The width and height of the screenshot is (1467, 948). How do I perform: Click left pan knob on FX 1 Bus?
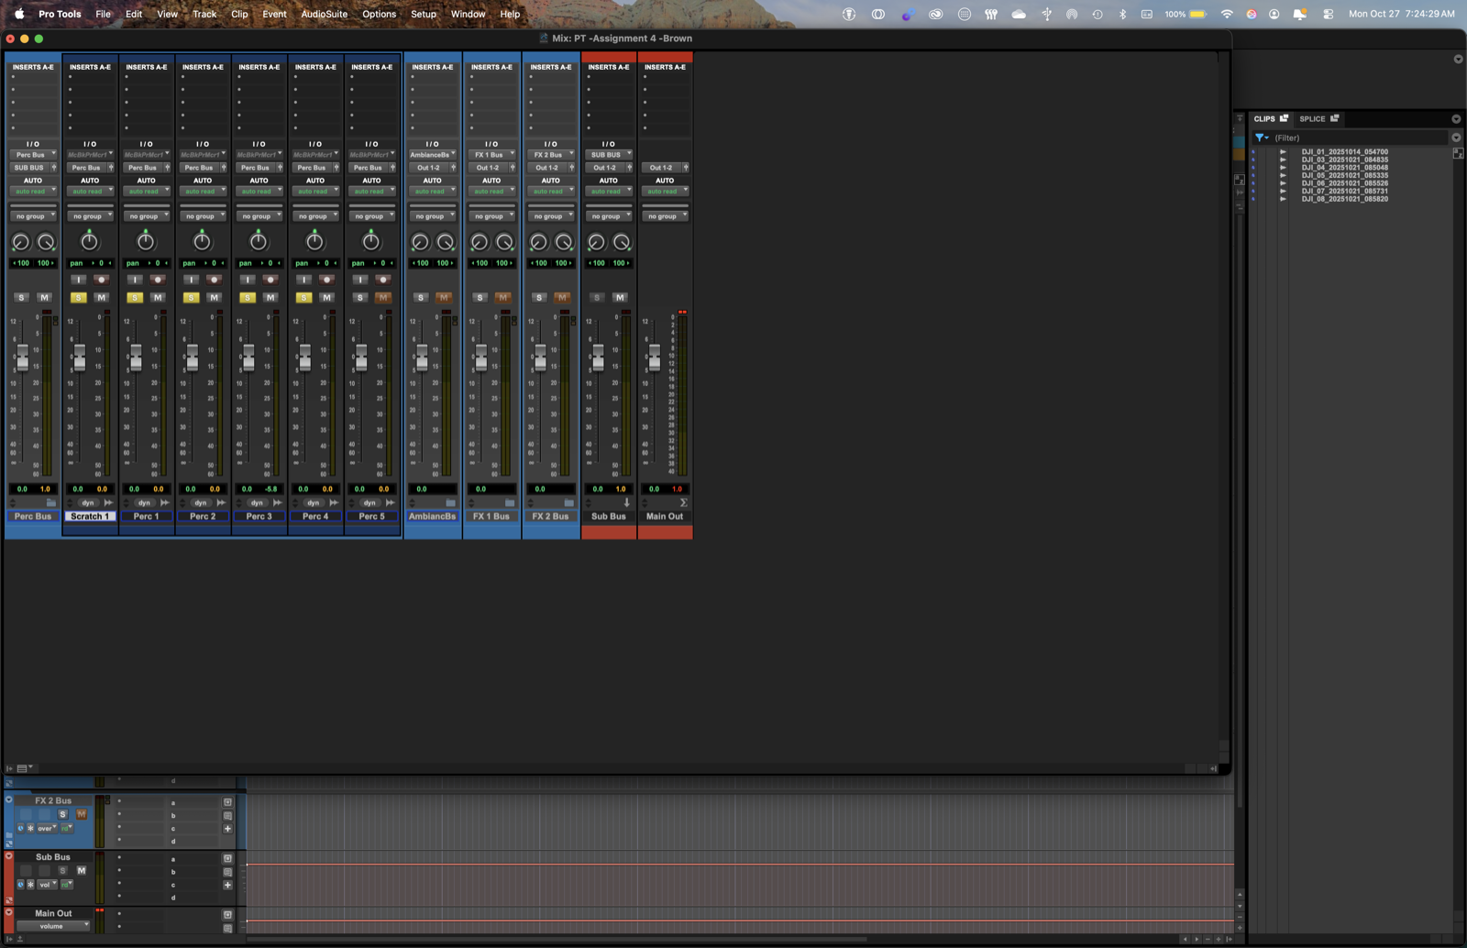pyautogui.click(x=480, y=242)
